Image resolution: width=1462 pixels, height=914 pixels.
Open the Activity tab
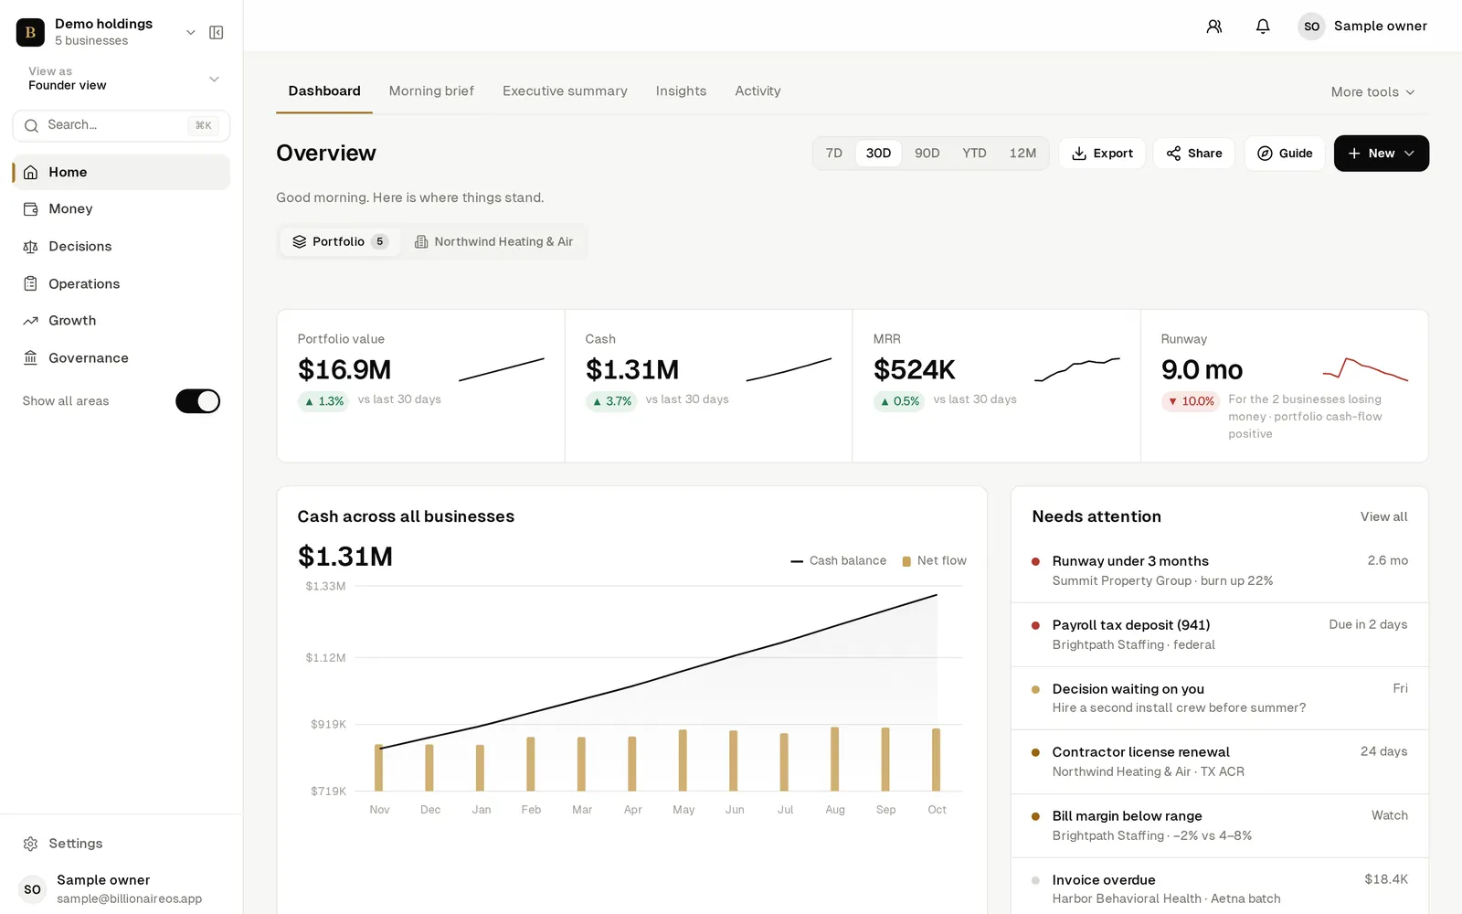pos(757,91)
